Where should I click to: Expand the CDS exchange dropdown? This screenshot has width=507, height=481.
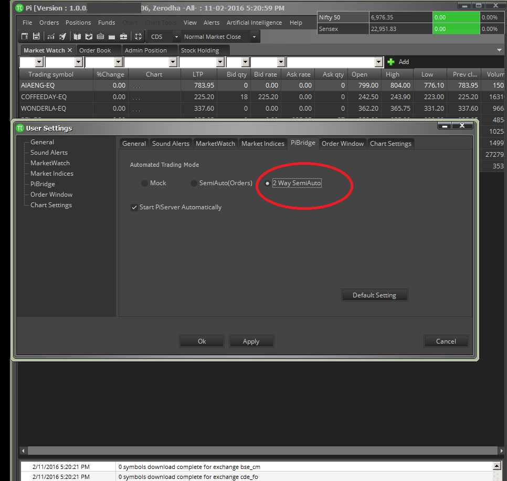coord(176,37)
